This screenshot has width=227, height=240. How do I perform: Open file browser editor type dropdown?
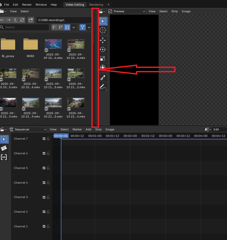[3, 11]
